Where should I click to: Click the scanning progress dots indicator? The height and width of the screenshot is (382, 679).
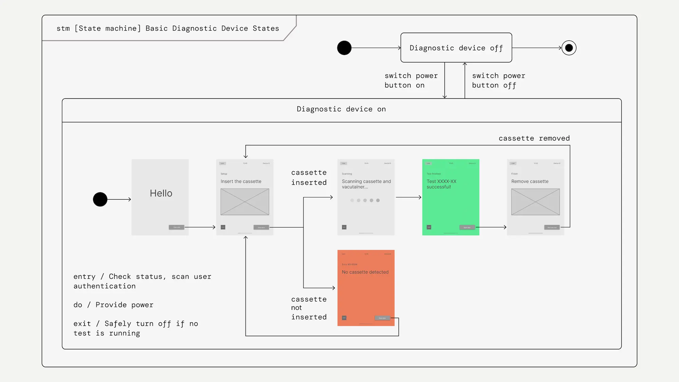(365, 200)
